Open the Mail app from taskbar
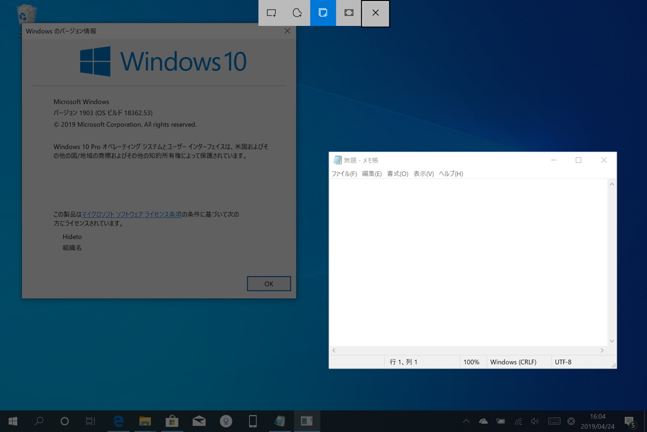The height and width of the screenshot is (432, 647). (198, 421)
